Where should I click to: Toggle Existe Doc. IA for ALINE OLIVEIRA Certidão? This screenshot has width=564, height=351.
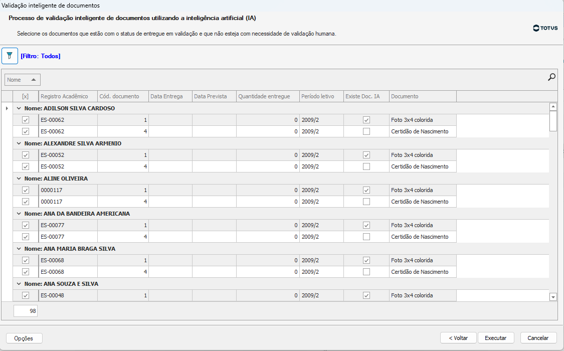tap(366, 202)
